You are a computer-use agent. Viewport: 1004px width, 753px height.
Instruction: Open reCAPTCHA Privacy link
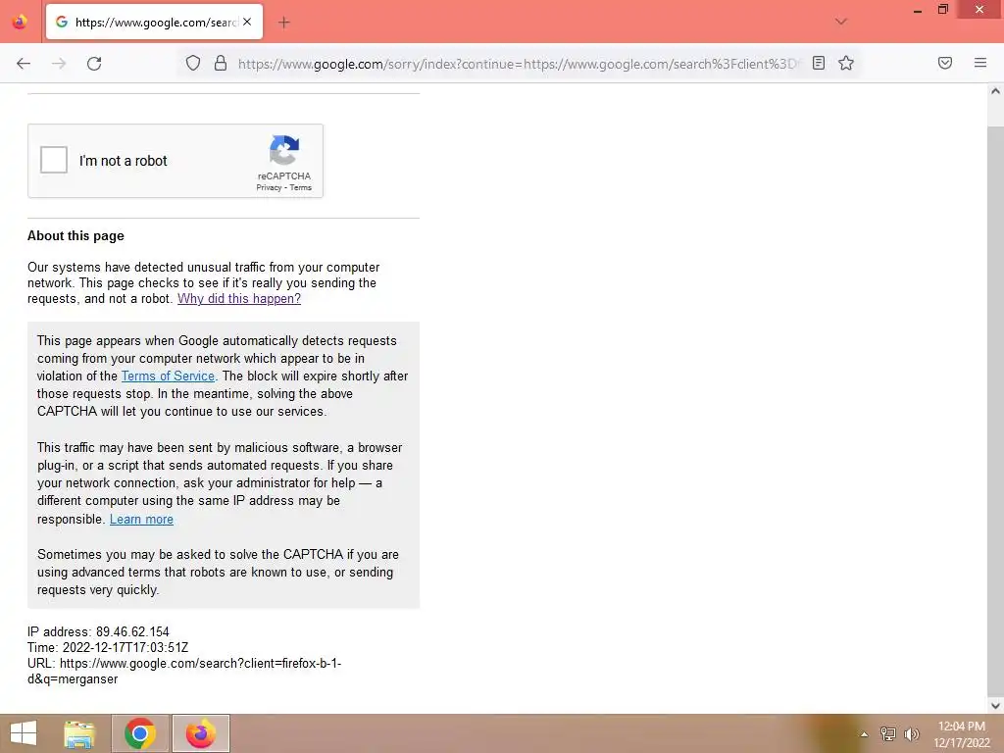(269, 187)
